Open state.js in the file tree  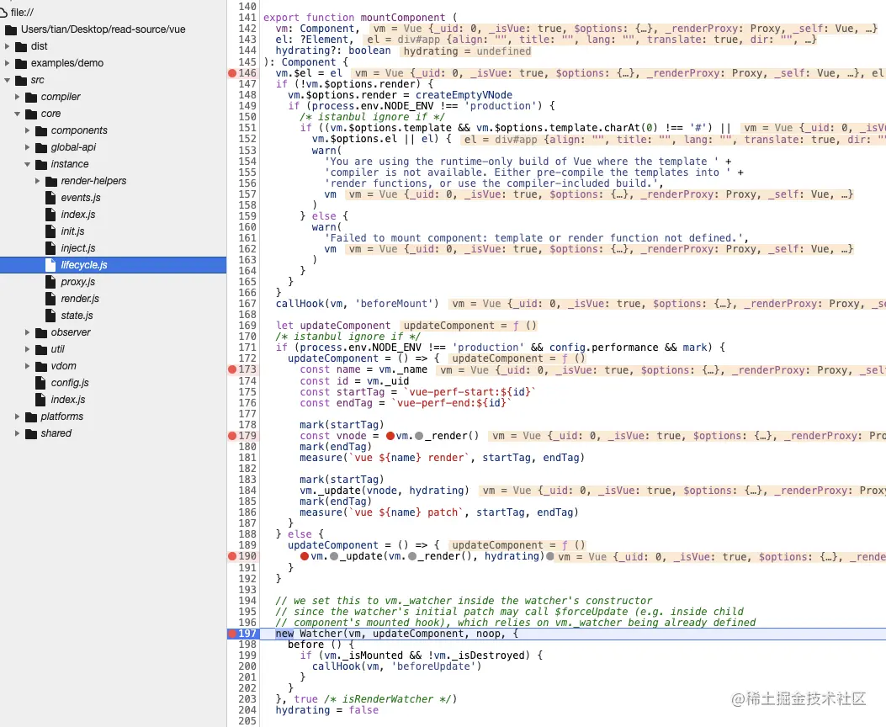tap(77, 316)
